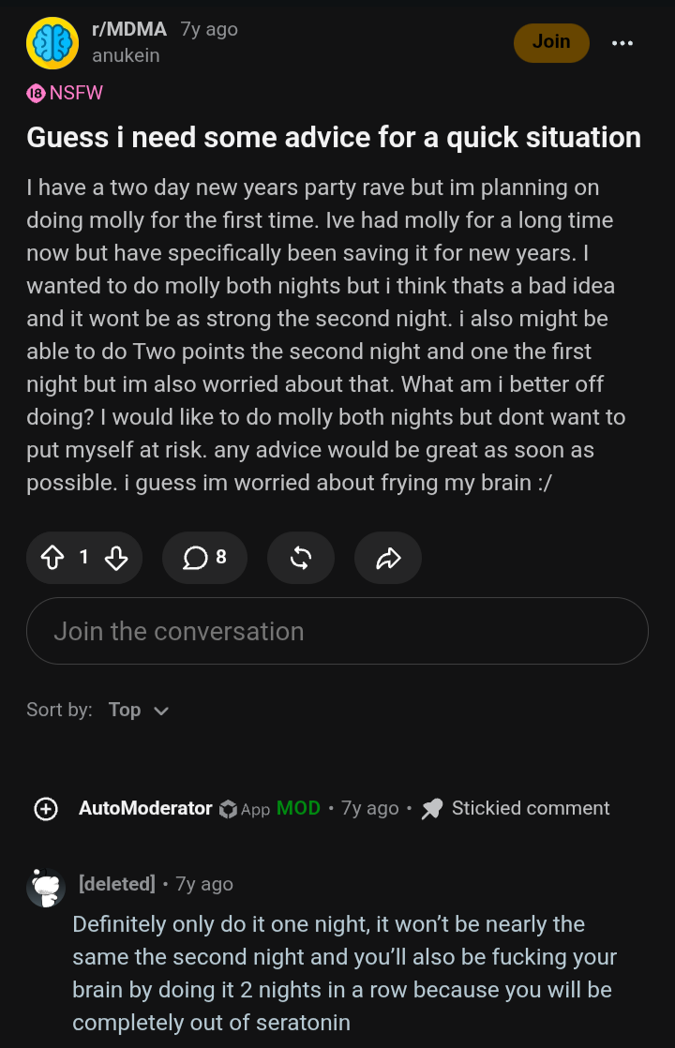The height and width of the screenshot is (1048, 675).
Task: Click the crosspost arrows icon
Action: point(301,558)
